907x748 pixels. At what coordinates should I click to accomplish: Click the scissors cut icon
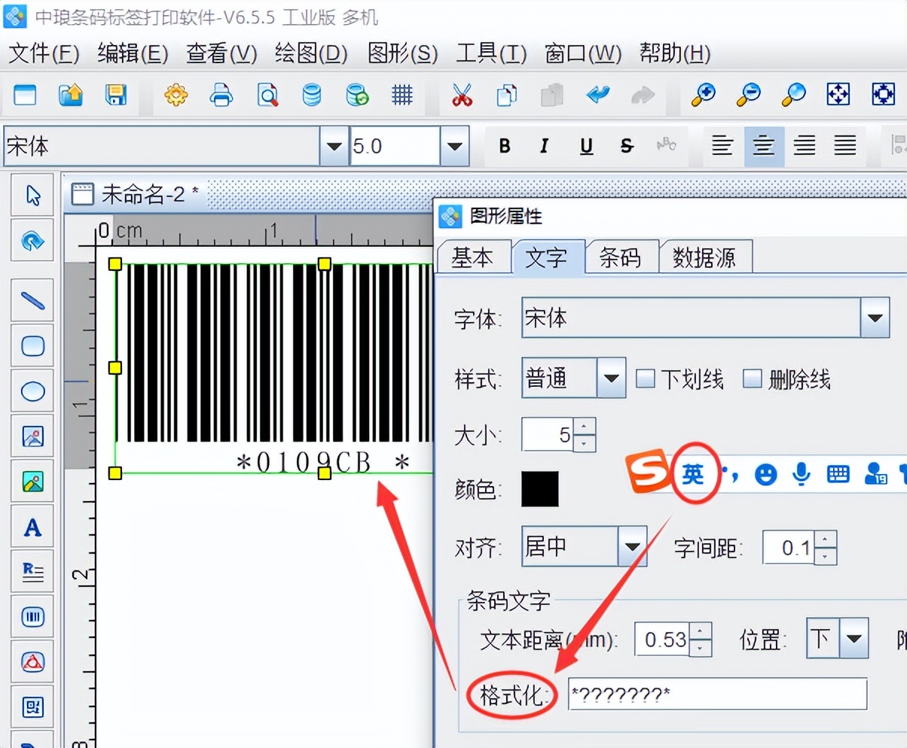pos(462,96)
